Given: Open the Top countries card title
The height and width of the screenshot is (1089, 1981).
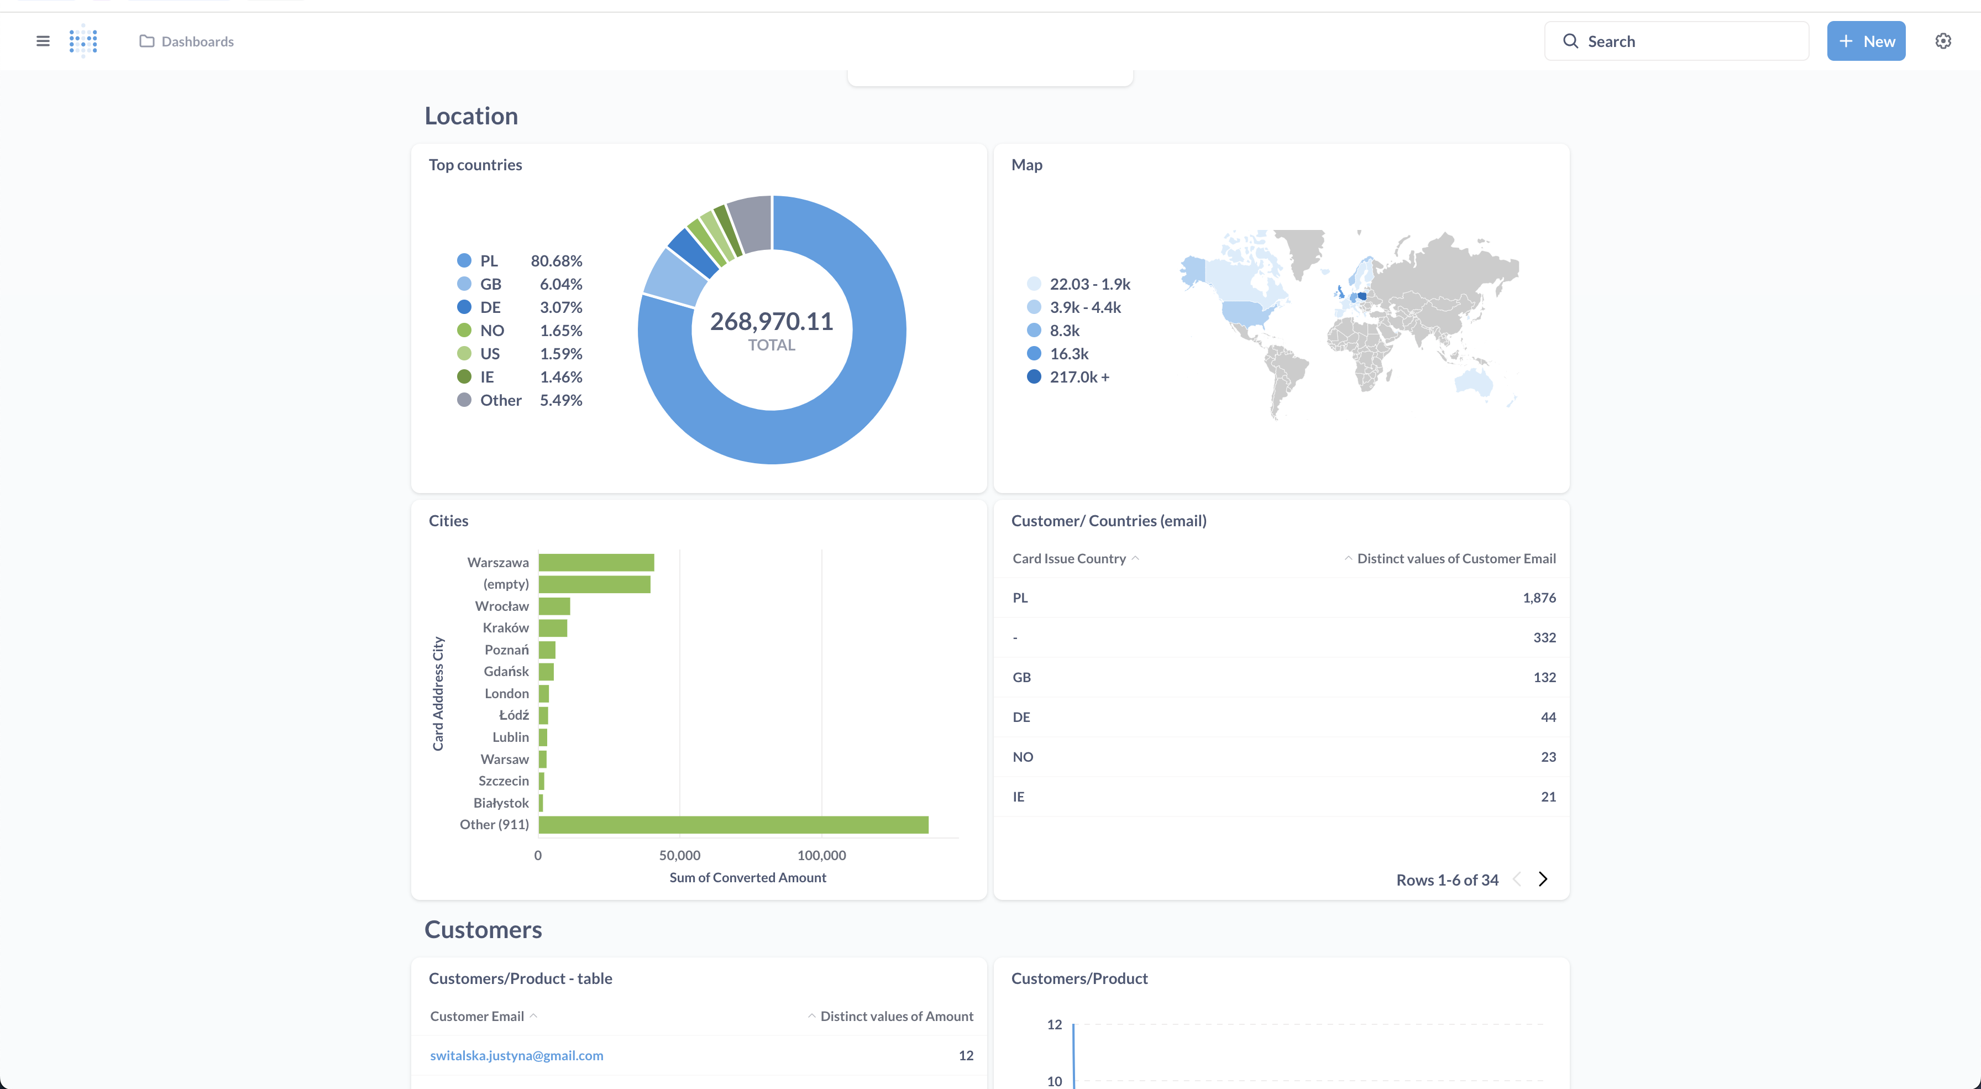Looking at the screenshot, I should pyautogui.click(x=475, y=165).
